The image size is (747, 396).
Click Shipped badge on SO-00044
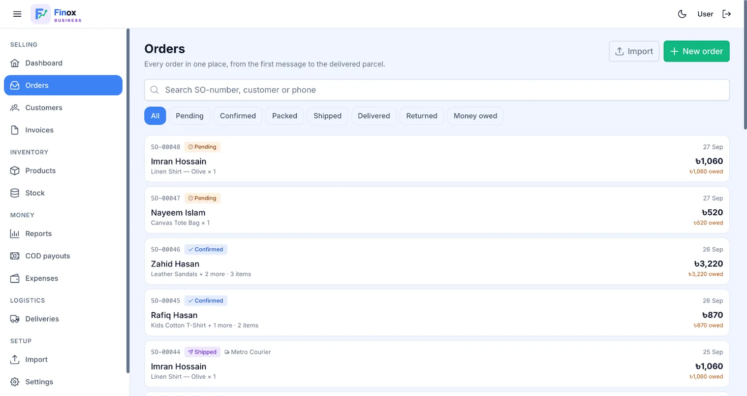pos(202,352)
